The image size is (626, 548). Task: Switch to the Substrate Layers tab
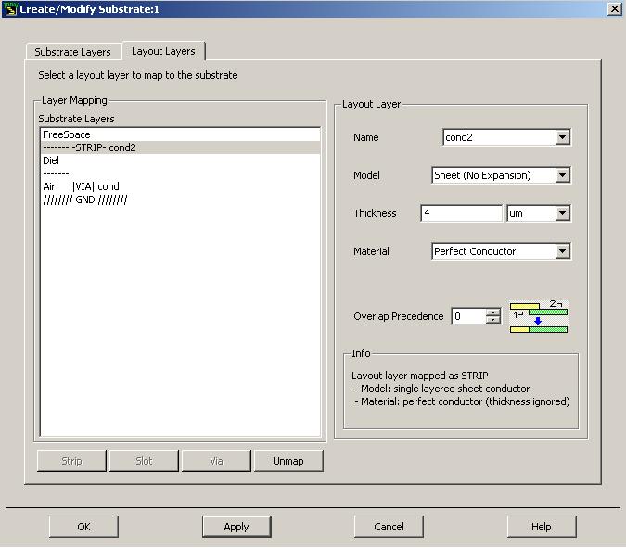[72, 52]
